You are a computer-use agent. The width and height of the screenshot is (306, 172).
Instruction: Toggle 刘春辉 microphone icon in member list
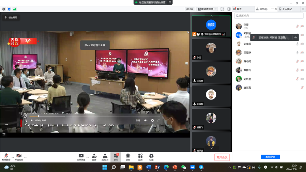(297, 44)
